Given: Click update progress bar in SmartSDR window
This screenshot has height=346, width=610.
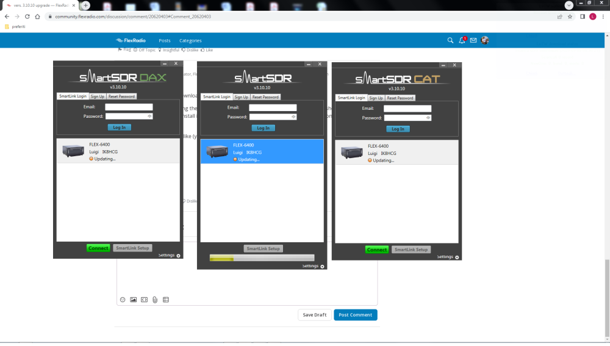Looking at the screenshot, I should [262, 258].
